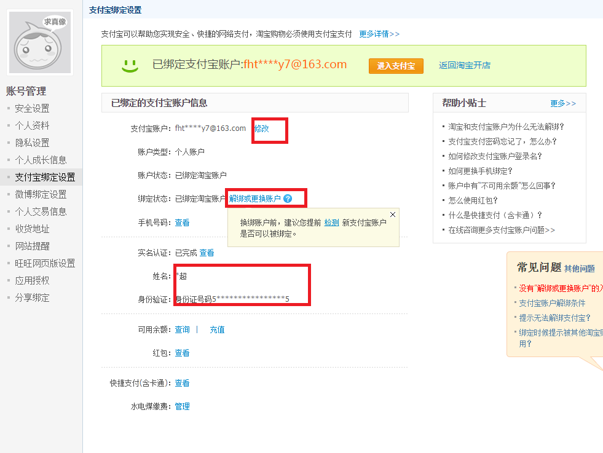Image resolution: width=603 pixels, height=453 pixels.
Task: Click the 更多详情>> link
Action: pos(379,34)
